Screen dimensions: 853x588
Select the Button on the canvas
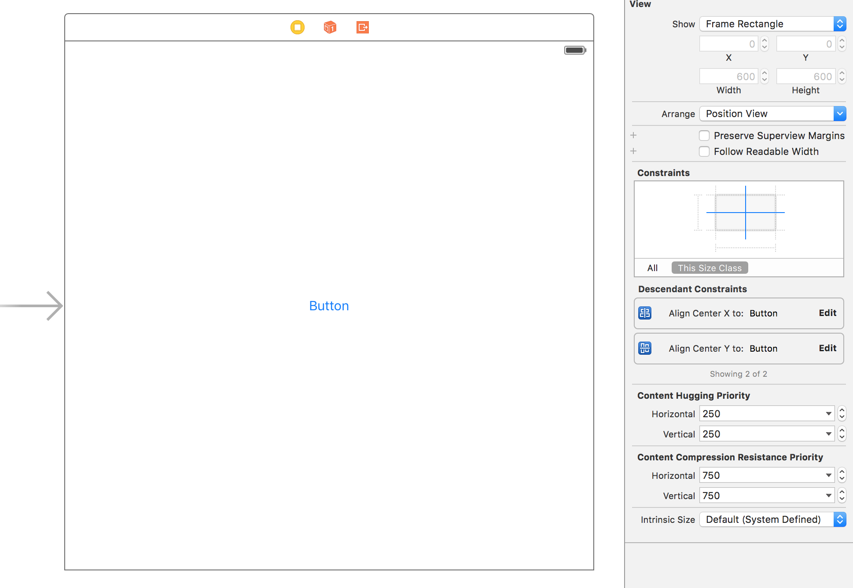(329, 306)
